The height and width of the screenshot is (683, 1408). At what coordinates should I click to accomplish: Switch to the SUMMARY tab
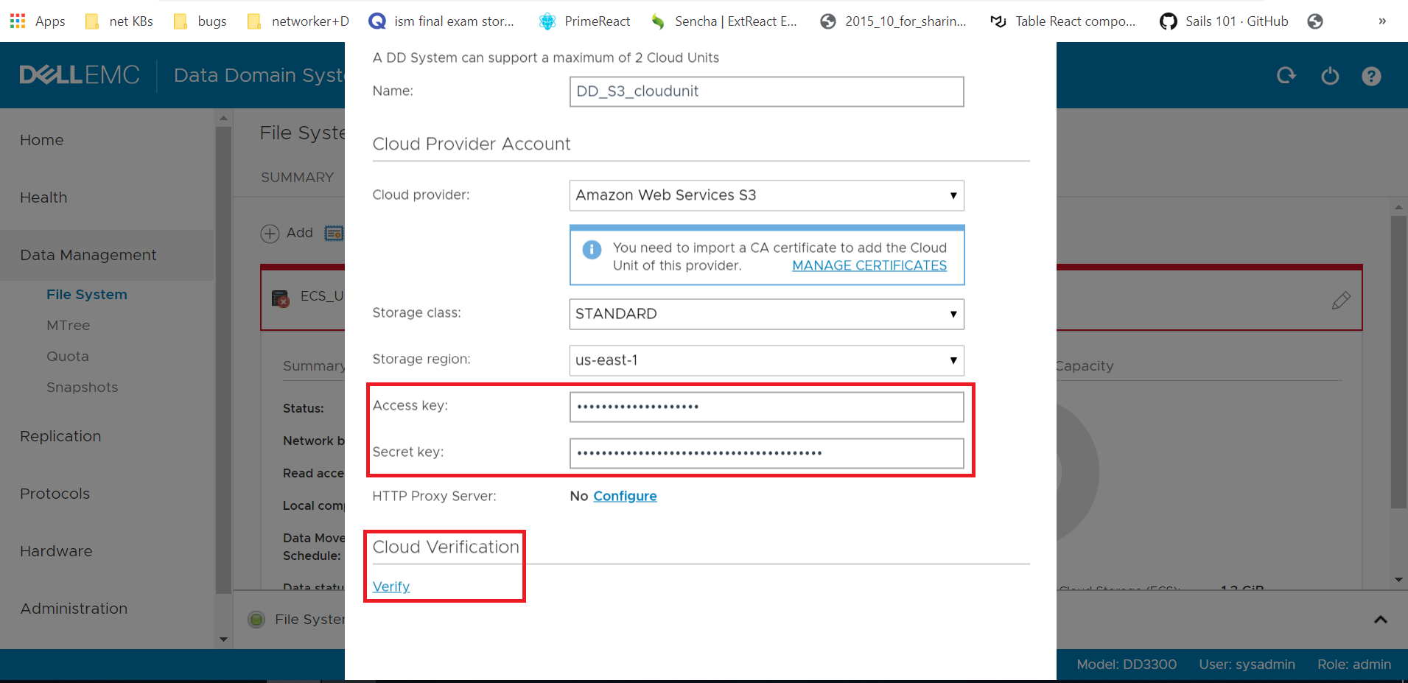[298, 178]
